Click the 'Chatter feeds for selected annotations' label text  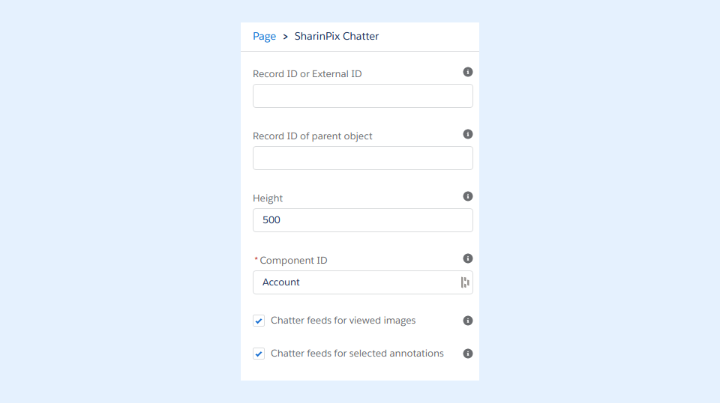tap(357, 354)
